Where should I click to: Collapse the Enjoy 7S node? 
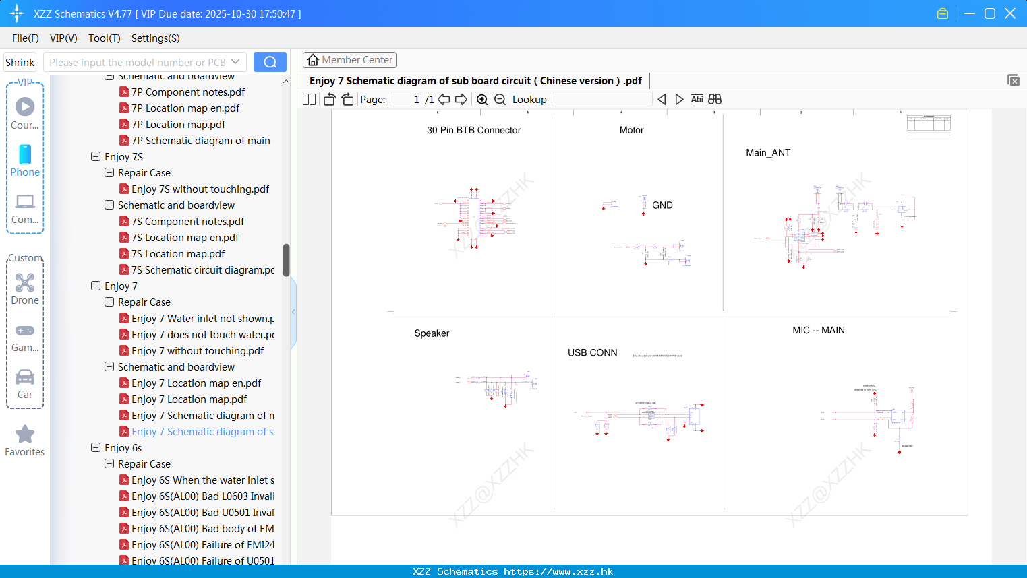point(96,156)
